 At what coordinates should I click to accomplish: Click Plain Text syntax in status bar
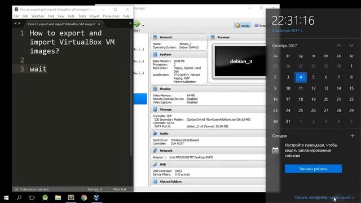(x=120, y=189)
